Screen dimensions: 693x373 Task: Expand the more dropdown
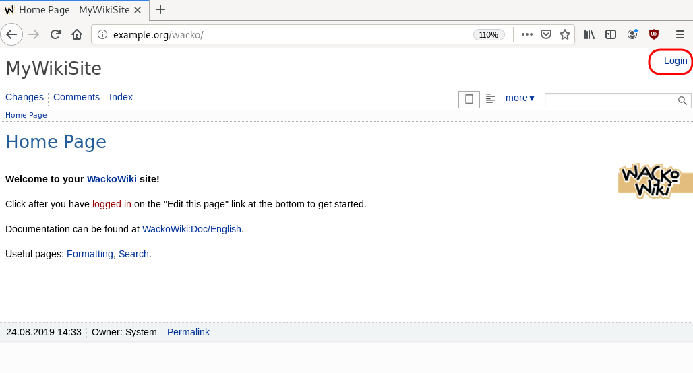520,98
